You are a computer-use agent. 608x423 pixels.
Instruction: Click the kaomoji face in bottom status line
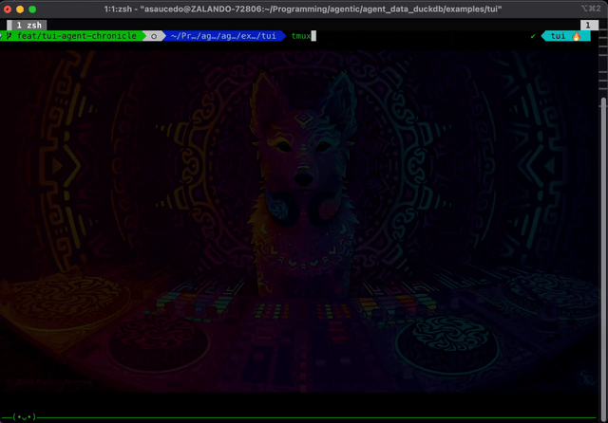24,415
